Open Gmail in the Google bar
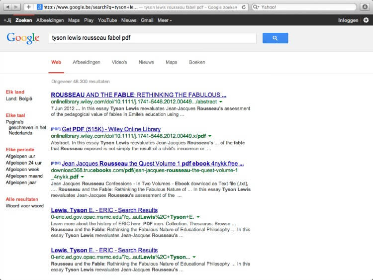Image resolution: width=373 pixels, height=280 pixels. 147,20
